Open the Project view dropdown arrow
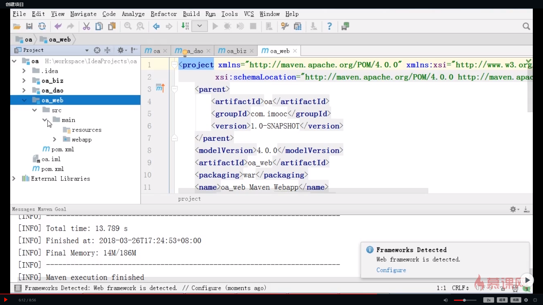The image size is (543, 305). click(87, 51)
